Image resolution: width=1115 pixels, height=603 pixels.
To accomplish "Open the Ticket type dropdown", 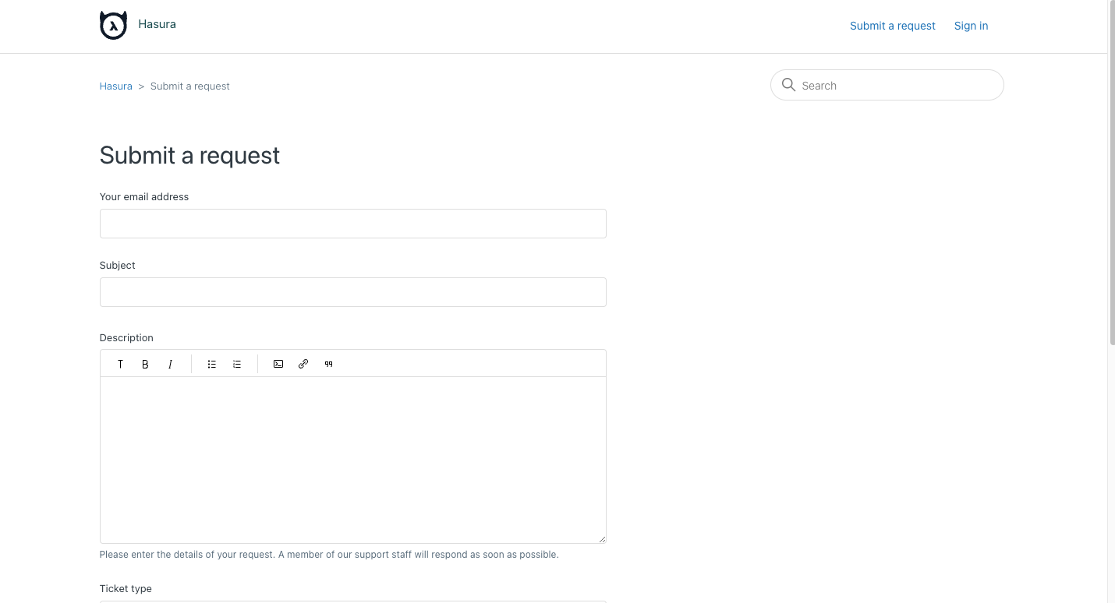I will (352, 601).
